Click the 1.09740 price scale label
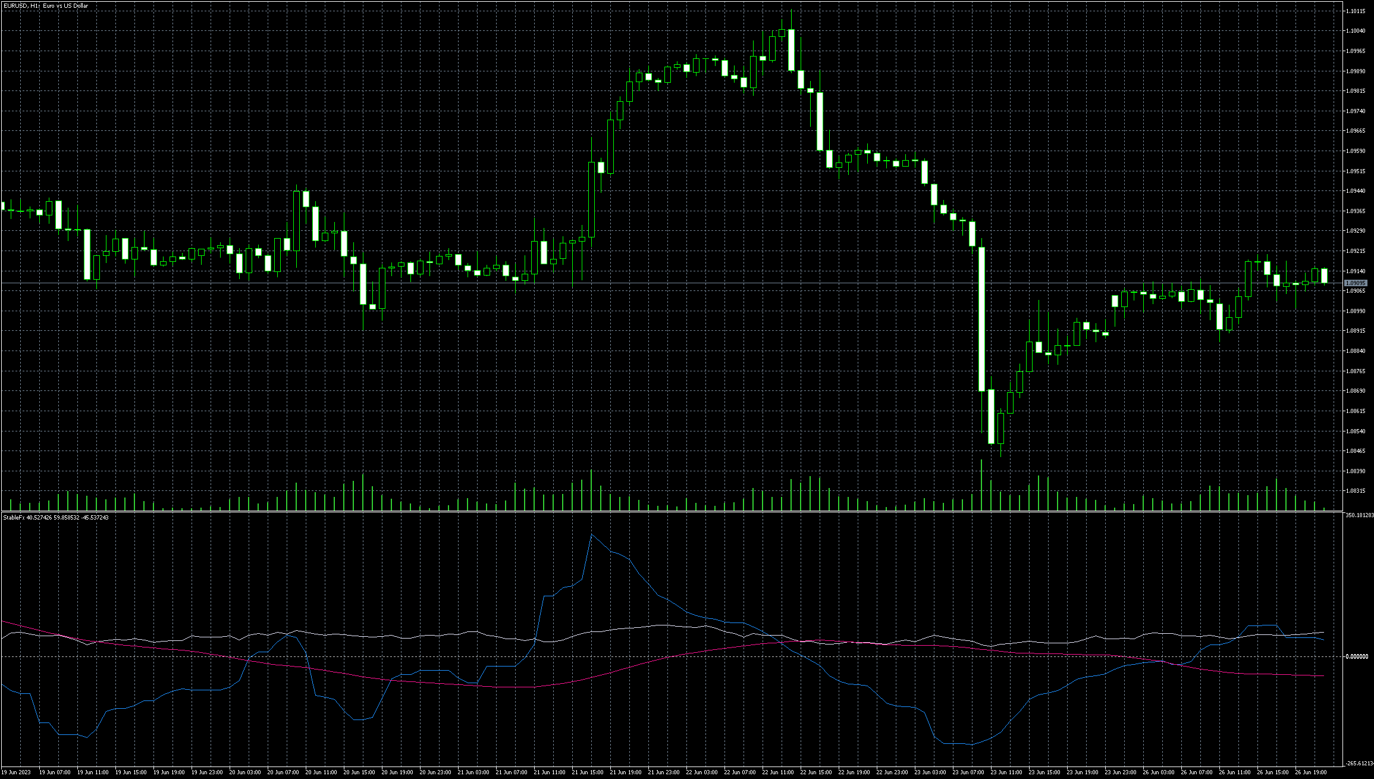This screenshot has width=1374, height=779. click(1356, 111)
